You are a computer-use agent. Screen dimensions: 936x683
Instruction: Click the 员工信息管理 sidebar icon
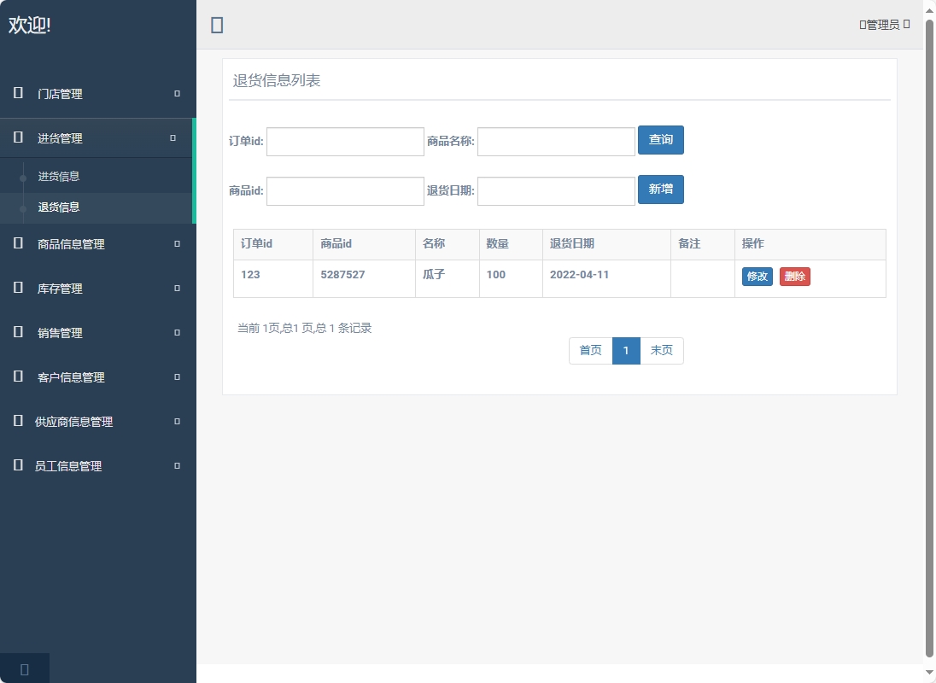(17, 465)
